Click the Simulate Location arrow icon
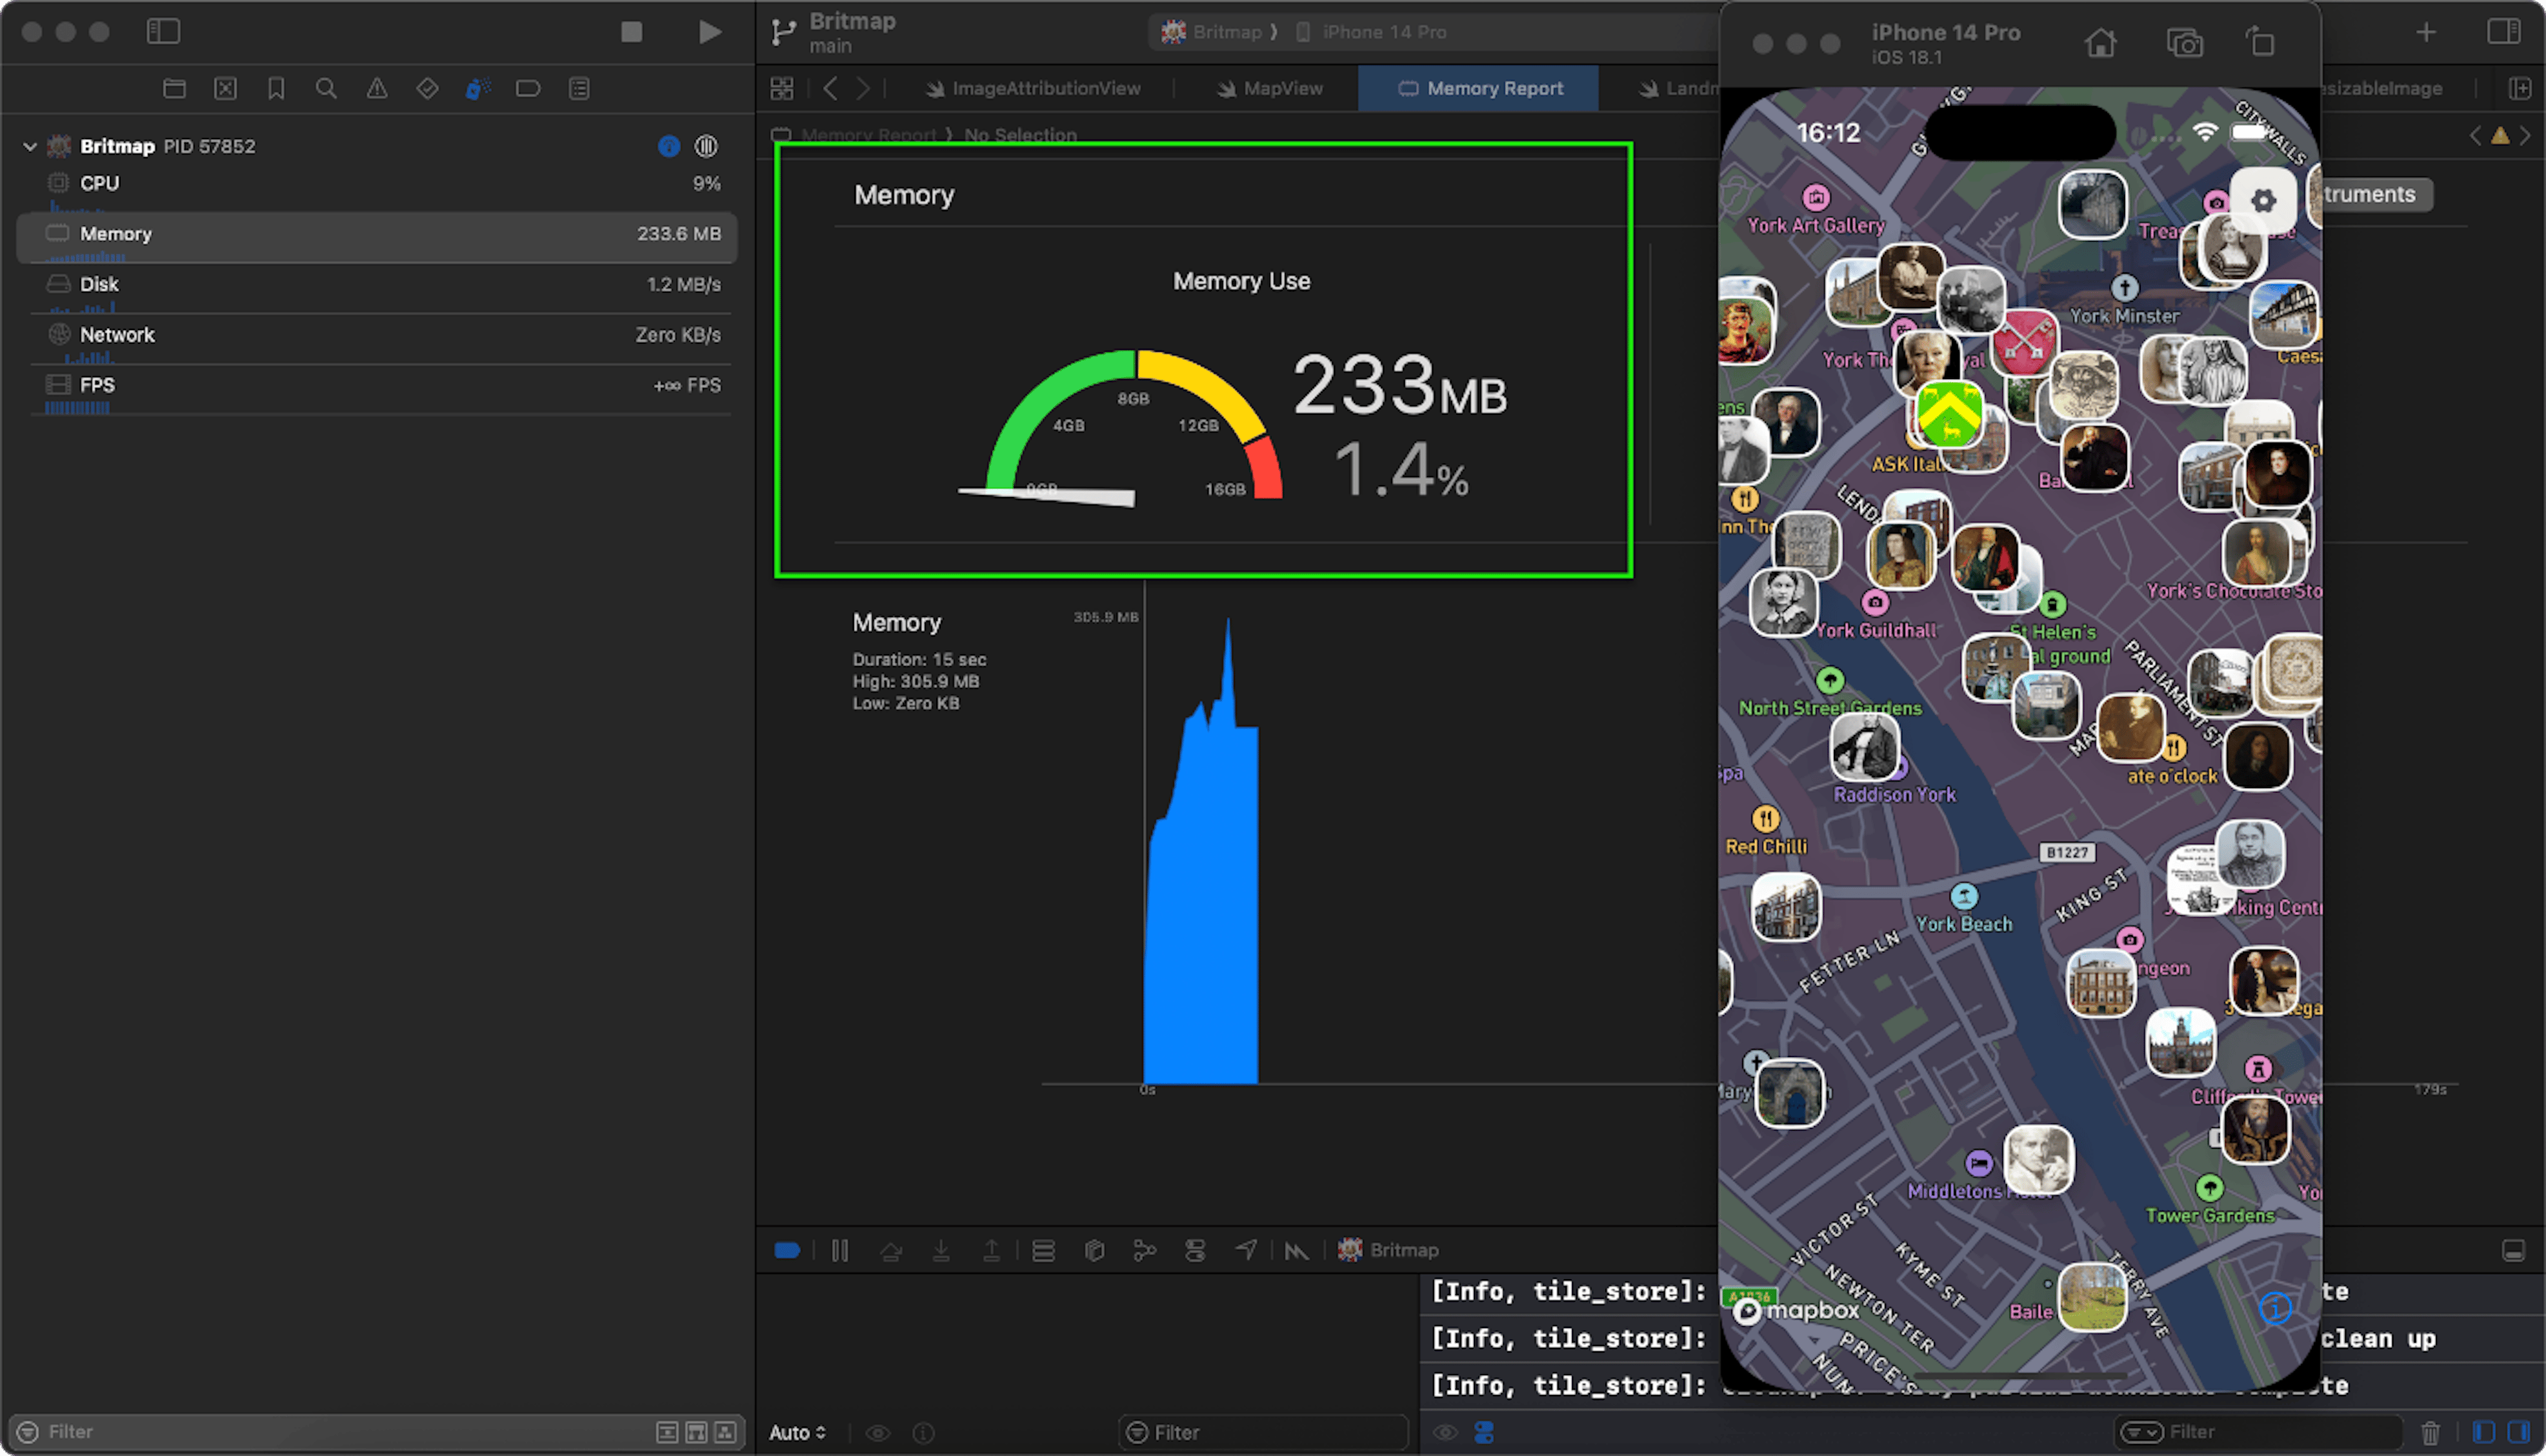2546x1456 pixels. point(1246,1250)
